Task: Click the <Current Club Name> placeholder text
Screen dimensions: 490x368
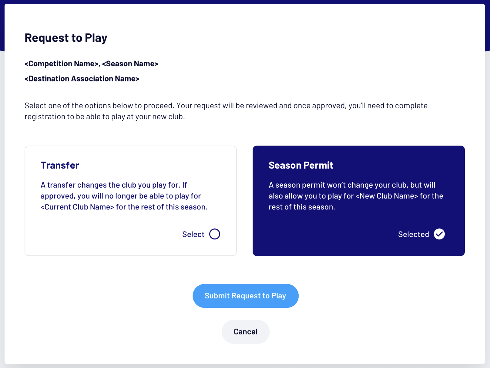Action: (x=77, y=207)
